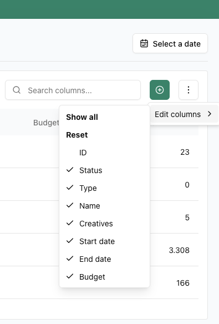Image resolution: width=219 pixels, height=324 pixels.
Task: Click the magnifier search icon
Action: [17, 90]
